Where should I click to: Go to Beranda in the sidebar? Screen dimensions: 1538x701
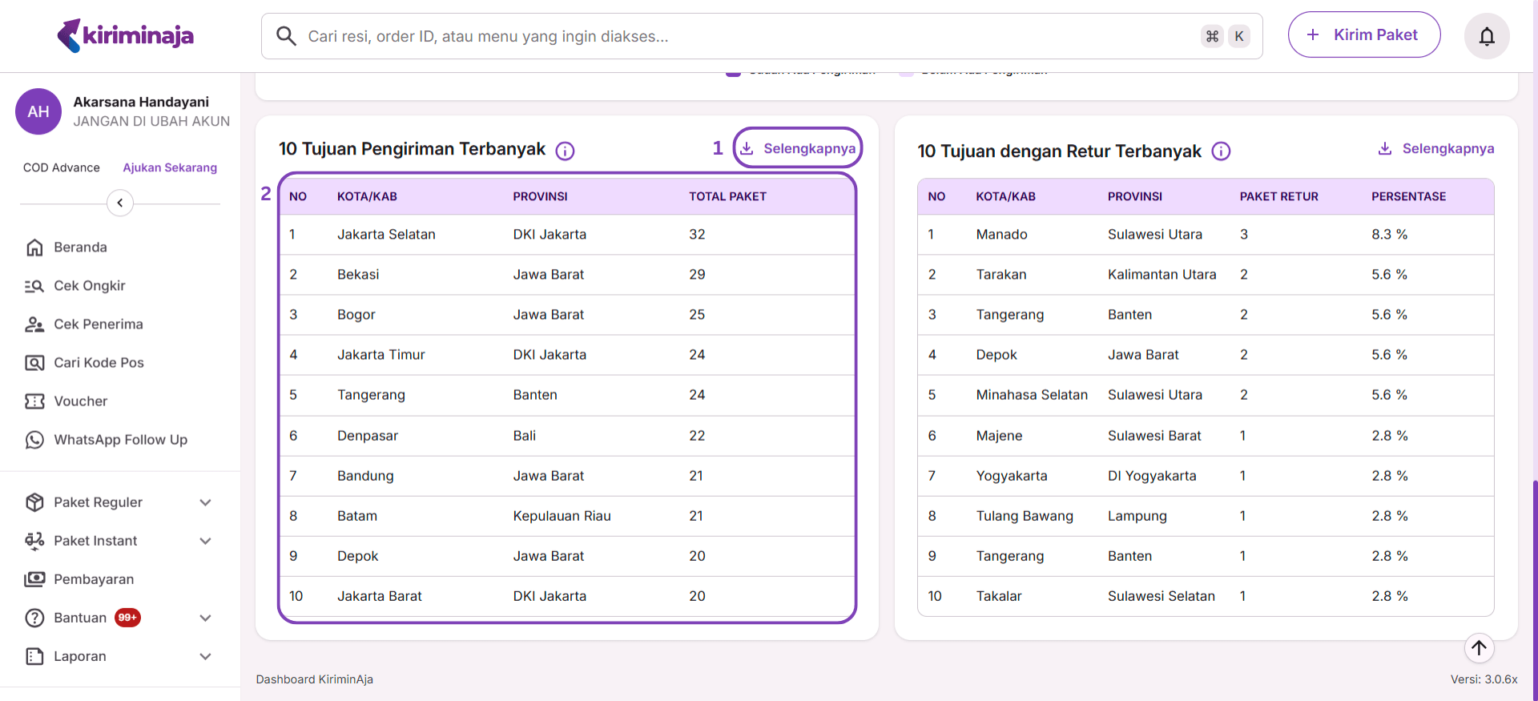click(80, 248)
